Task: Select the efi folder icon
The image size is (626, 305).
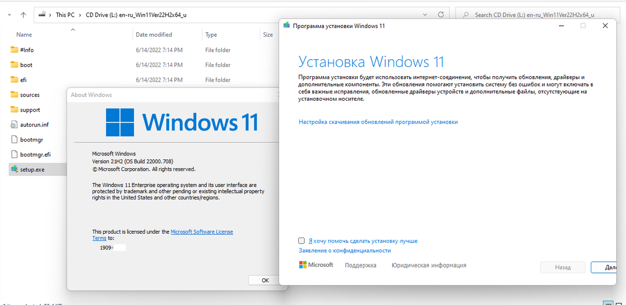Action: coord(14,80)
